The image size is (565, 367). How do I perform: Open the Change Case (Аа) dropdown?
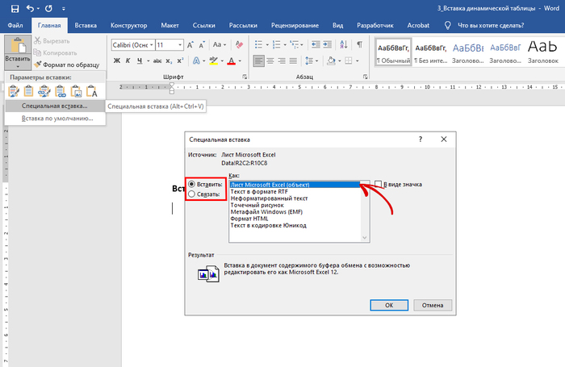click(x=220, y=44)
